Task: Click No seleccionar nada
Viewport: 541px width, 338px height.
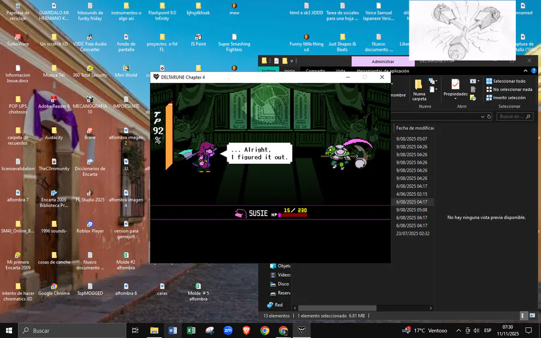Action: [509, 89]
